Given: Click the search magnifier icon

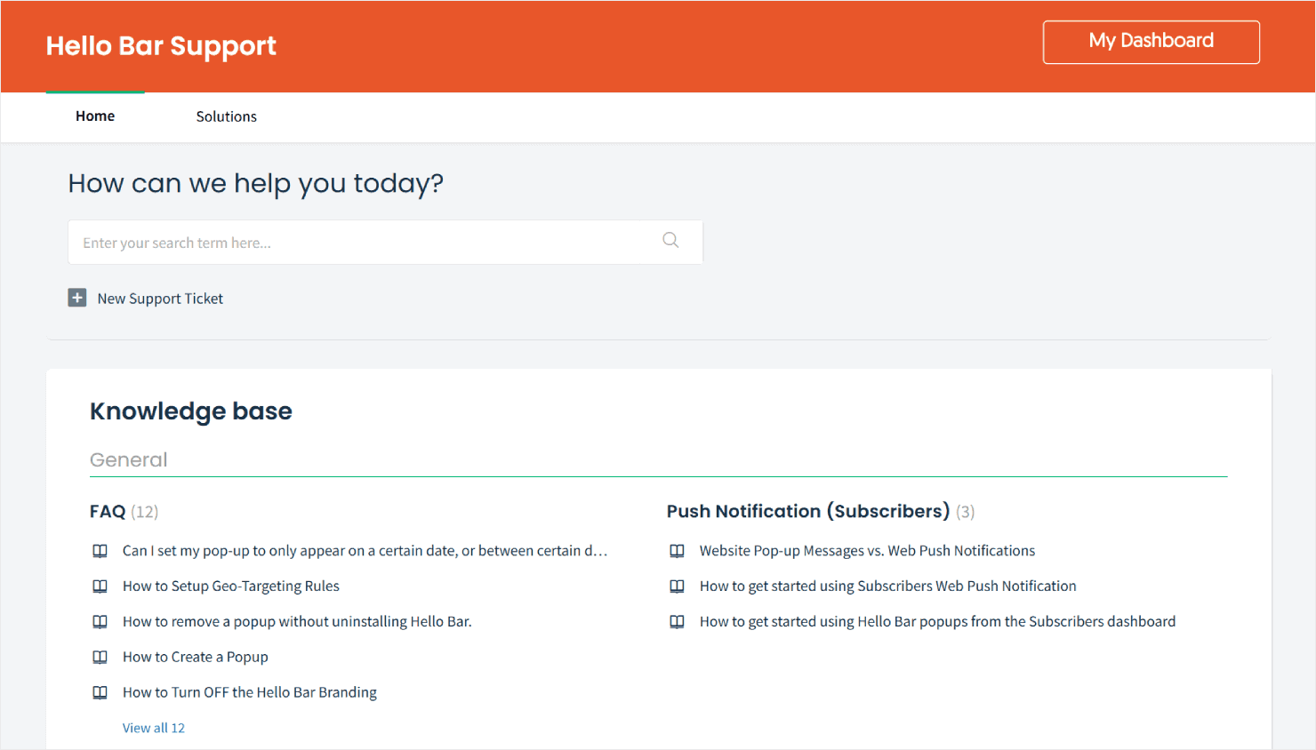Looking at the screenshot, I should click(670, 240).
